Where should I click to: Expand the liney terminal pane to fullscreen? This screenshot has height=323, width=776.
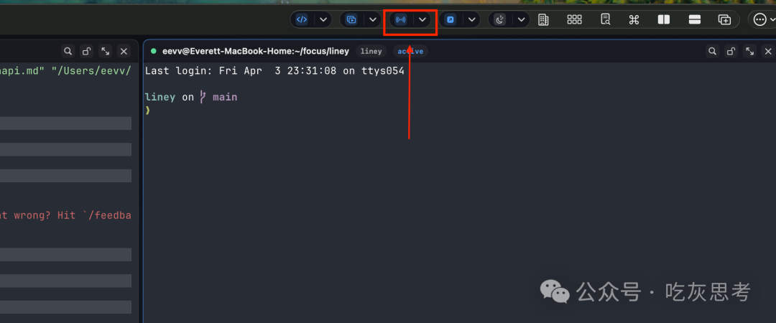click(749, 51)
